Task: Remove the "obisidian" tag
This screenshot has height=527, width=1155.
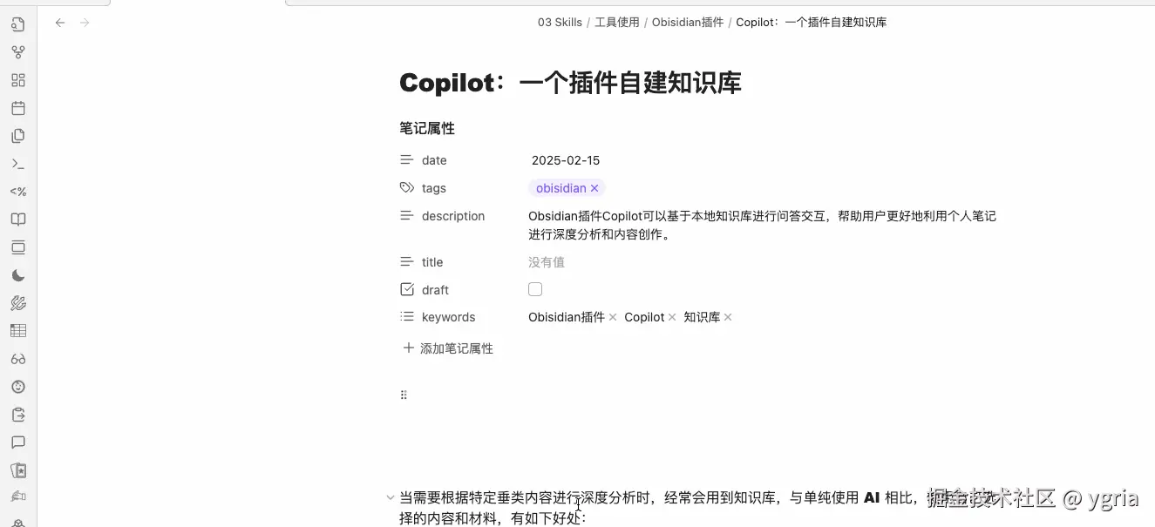Action: [x=594, y=187]
